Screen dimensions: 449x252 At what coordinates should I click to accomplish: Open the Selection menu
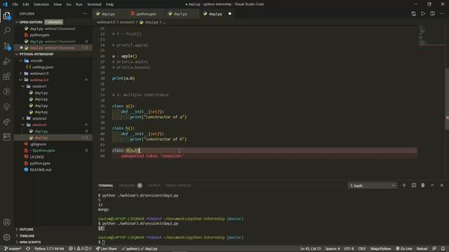pyautogui.click(x=41, y=4)
